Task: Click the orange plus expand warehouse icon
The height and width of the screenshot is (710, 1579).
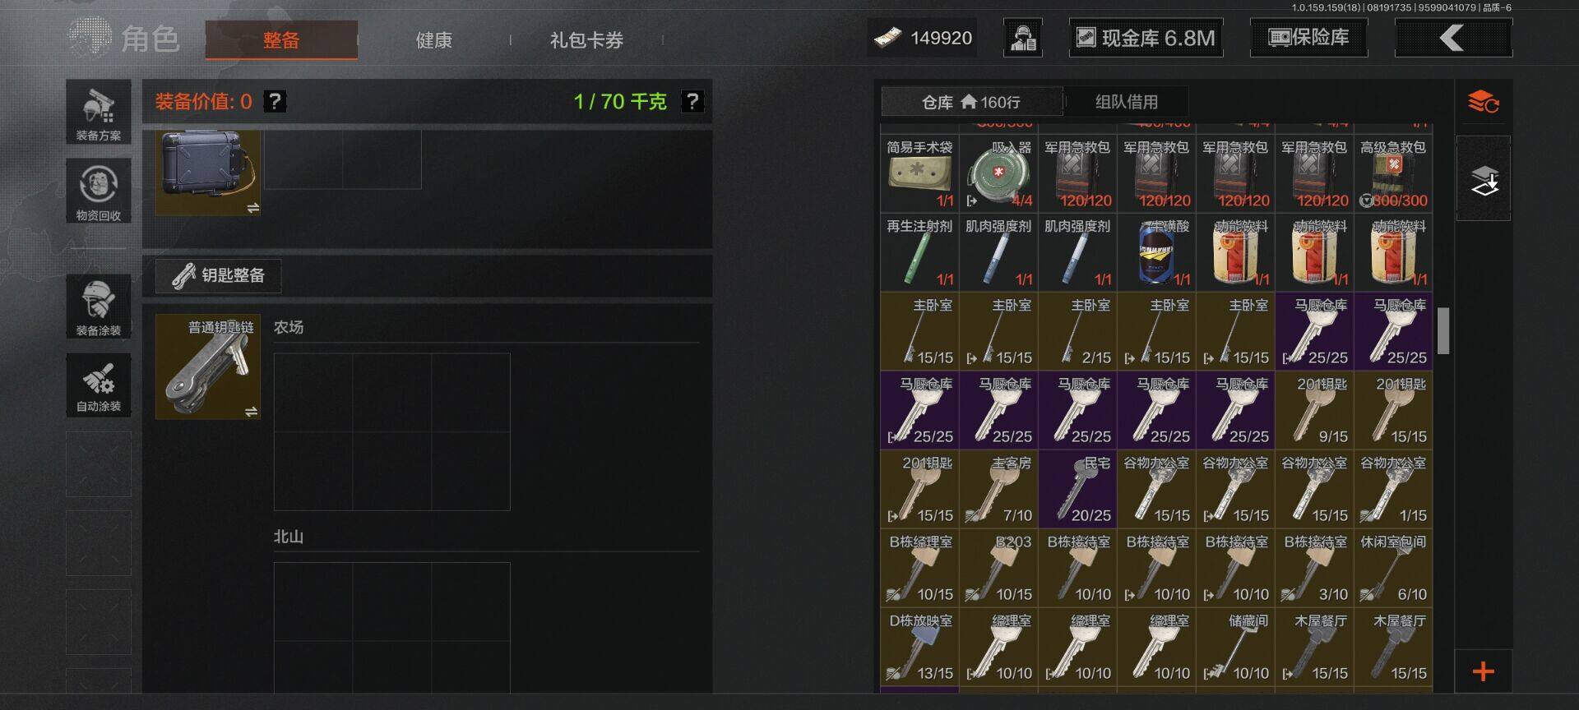Action: (x=1484, y=671)
